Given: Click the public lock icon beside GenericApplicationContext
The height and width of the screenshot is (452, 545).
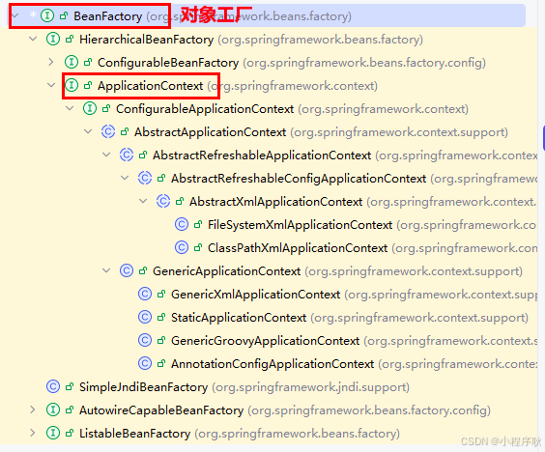Looking at the screenshot, I should tap(143, 270).
